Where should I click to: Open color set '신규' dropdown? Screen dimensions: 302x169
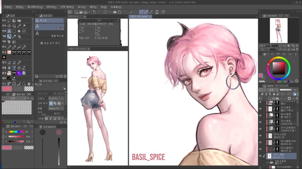14,98
